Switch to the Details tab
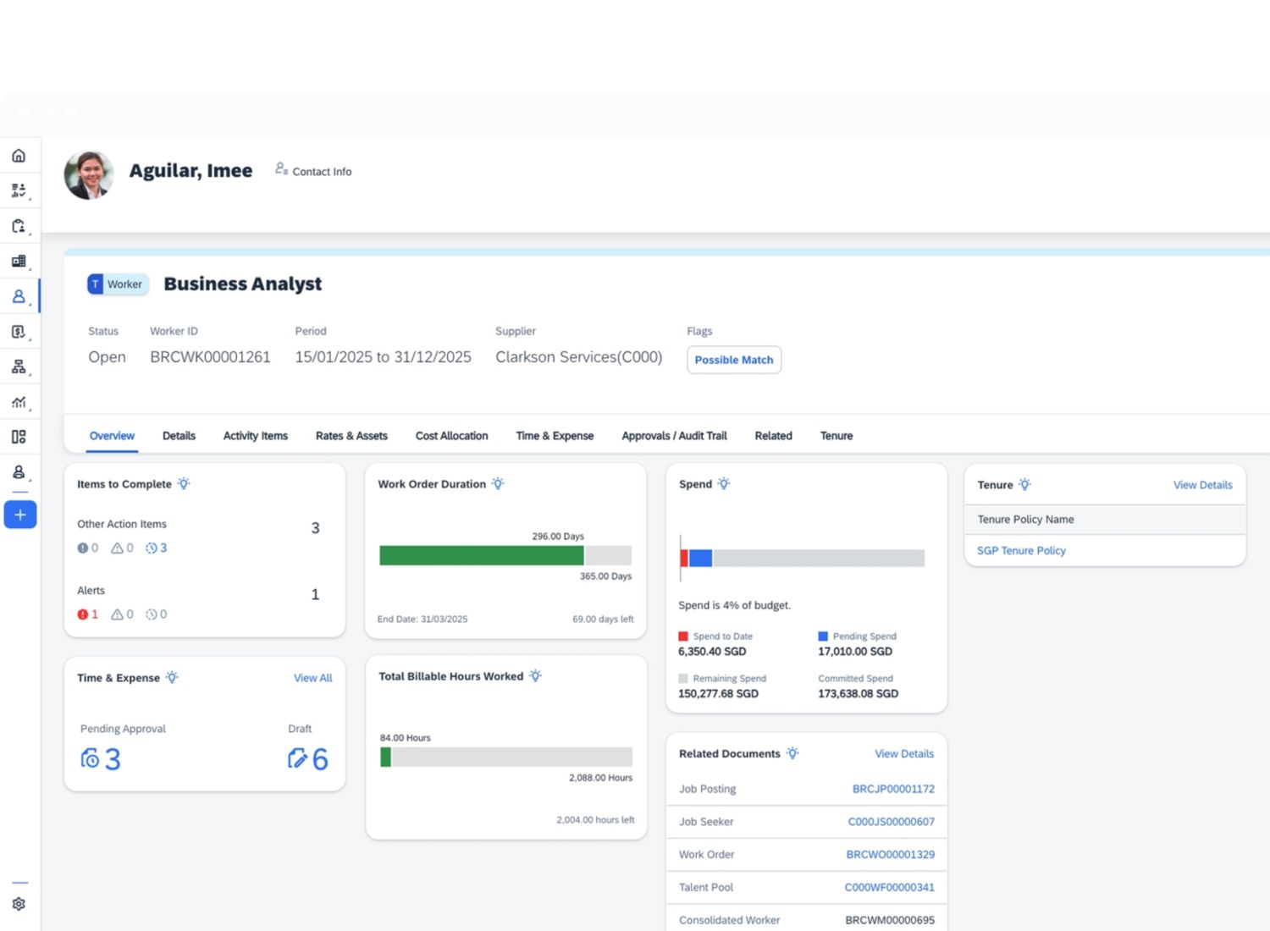Screen dimensions: 1270x931 pos(179,436)
